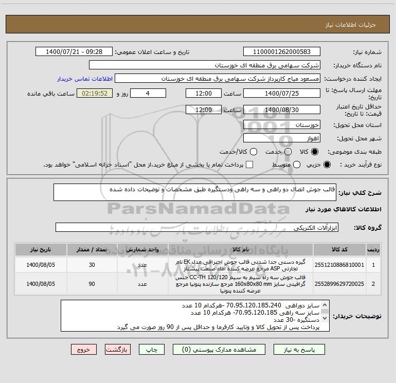
Task: Click the buyer organization name field
Action: click(205, 65)
